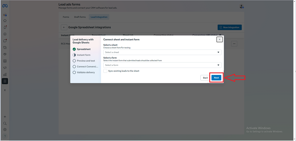Image resolution: width=296 pixels, height=141 pixels.
Task: Switch to the Forms tab
Action: click(x=66, y=17)
